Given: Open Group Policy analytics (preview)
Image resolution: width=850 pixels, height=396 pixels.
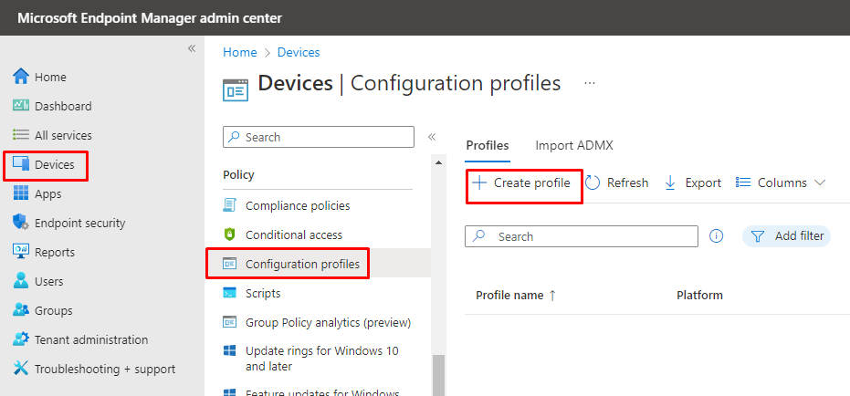Looking at the screenshot, I should 328,323.
